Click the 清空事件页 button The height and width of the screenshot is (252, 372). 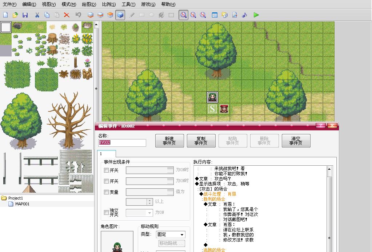pos(296,141)
